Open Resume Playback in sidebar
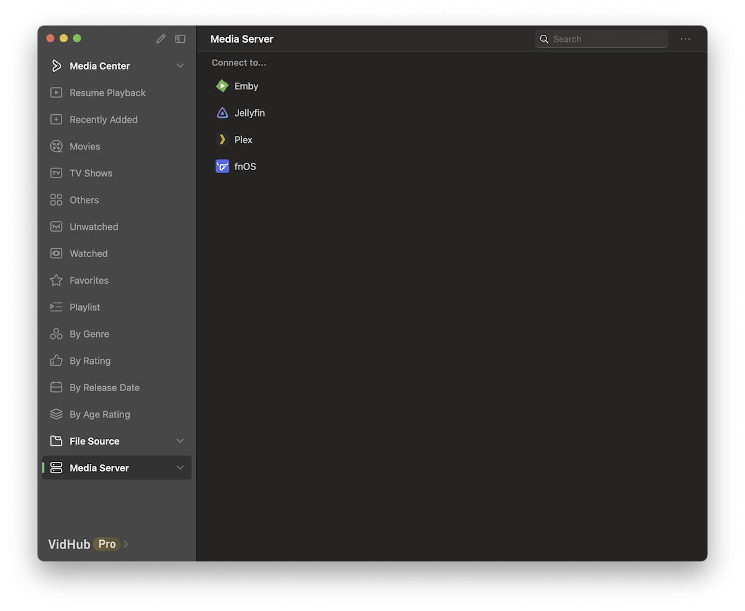 [107, 93]
